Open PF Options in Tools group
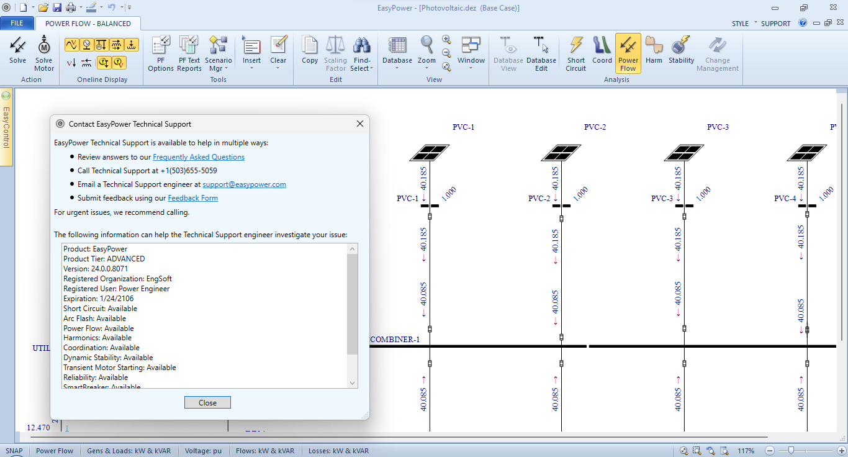 (161, 53)
